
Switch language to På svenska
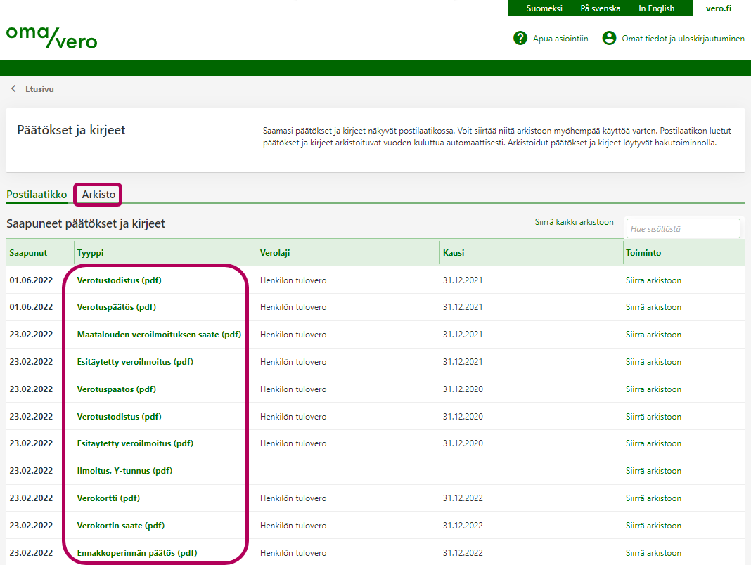tap(600, 8)
